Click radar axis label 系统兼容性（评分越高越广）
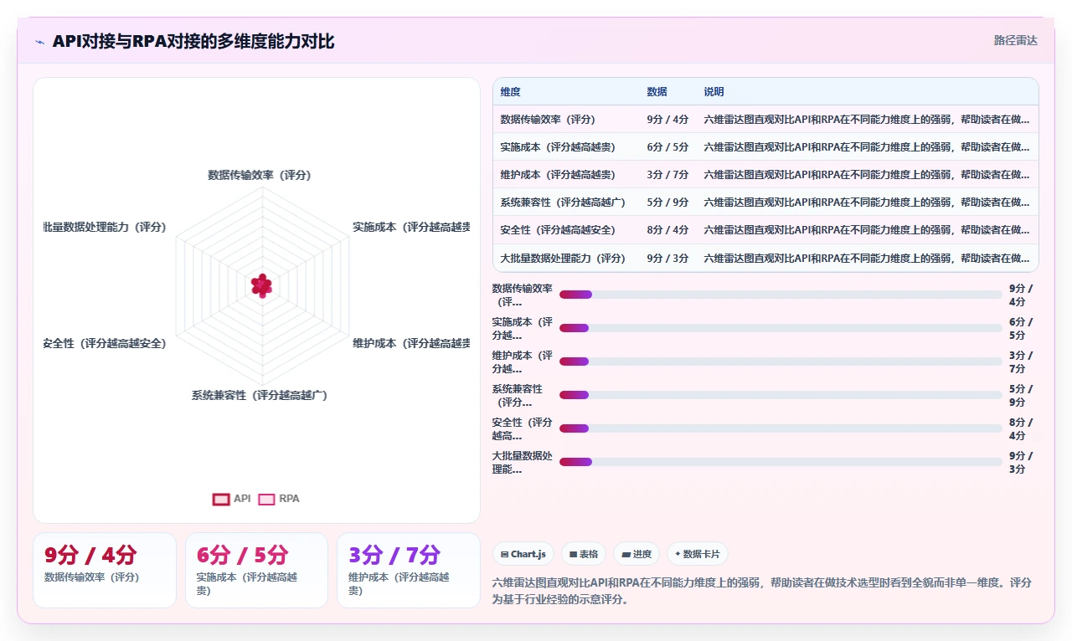 click(x=260, y=395)
